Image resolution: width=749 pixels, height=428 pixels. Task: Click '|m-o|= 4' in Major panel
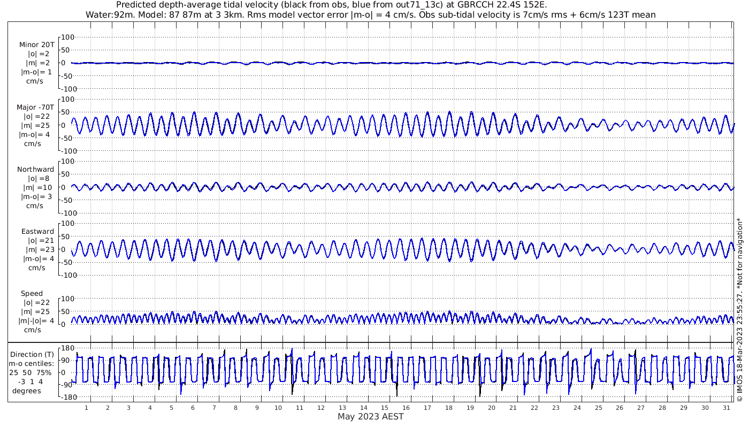click(35, 134)
